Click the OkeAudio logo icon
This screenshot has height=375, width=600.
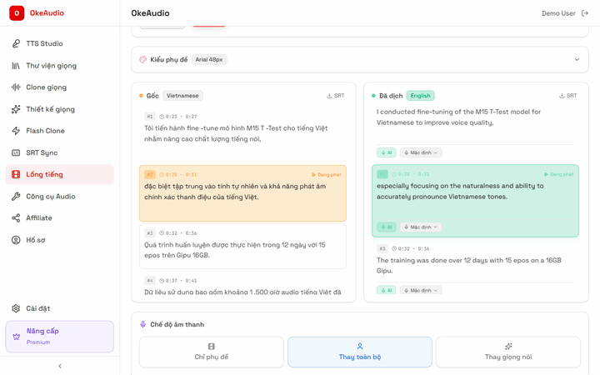(17, 13)
